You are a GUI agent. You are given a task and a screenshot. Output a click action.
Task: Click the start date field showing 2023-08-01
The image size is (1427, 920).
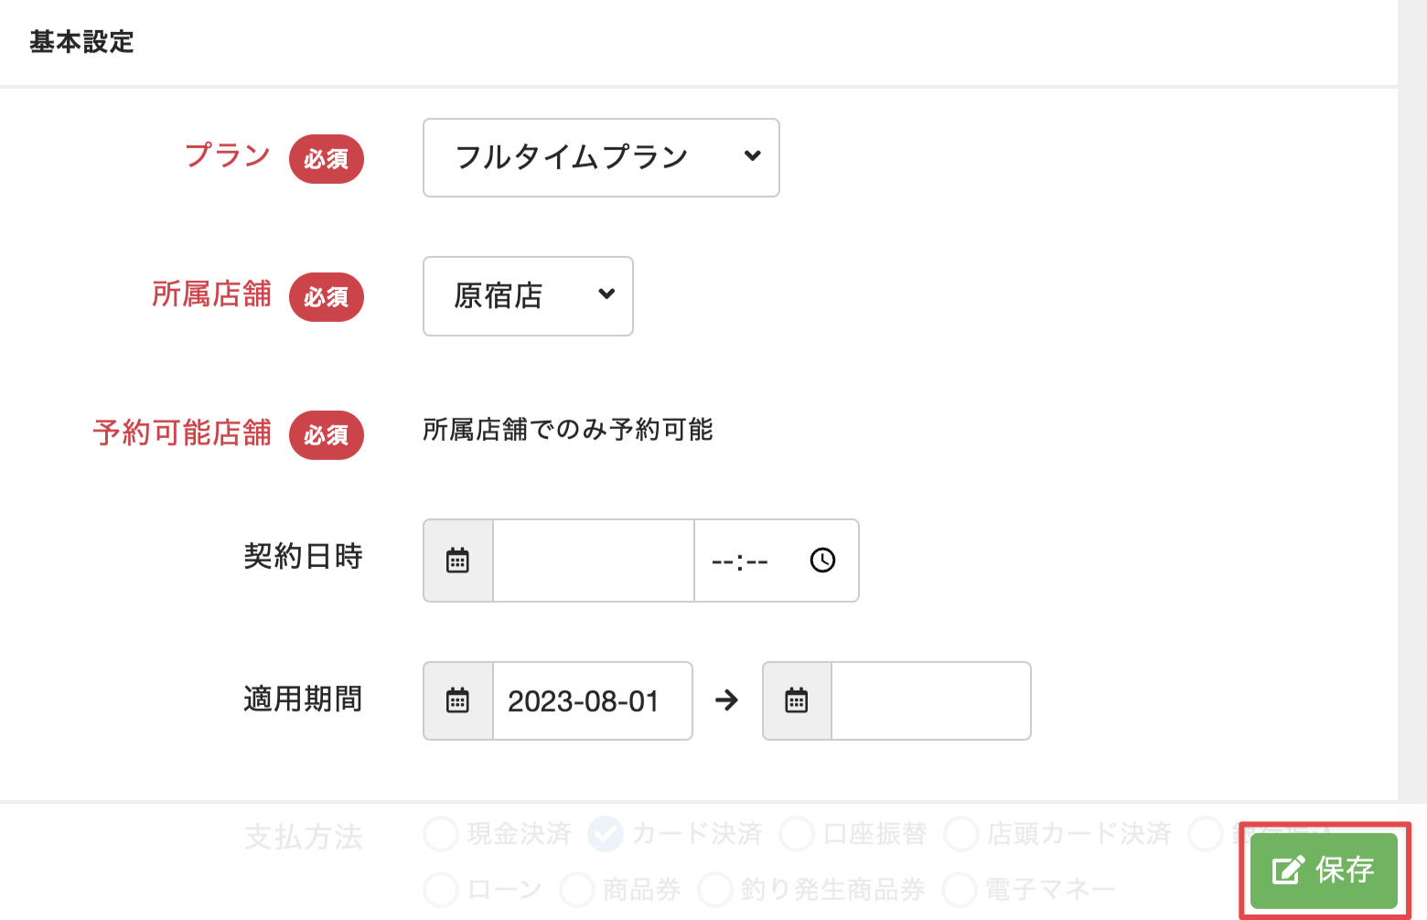click(592, 701)
